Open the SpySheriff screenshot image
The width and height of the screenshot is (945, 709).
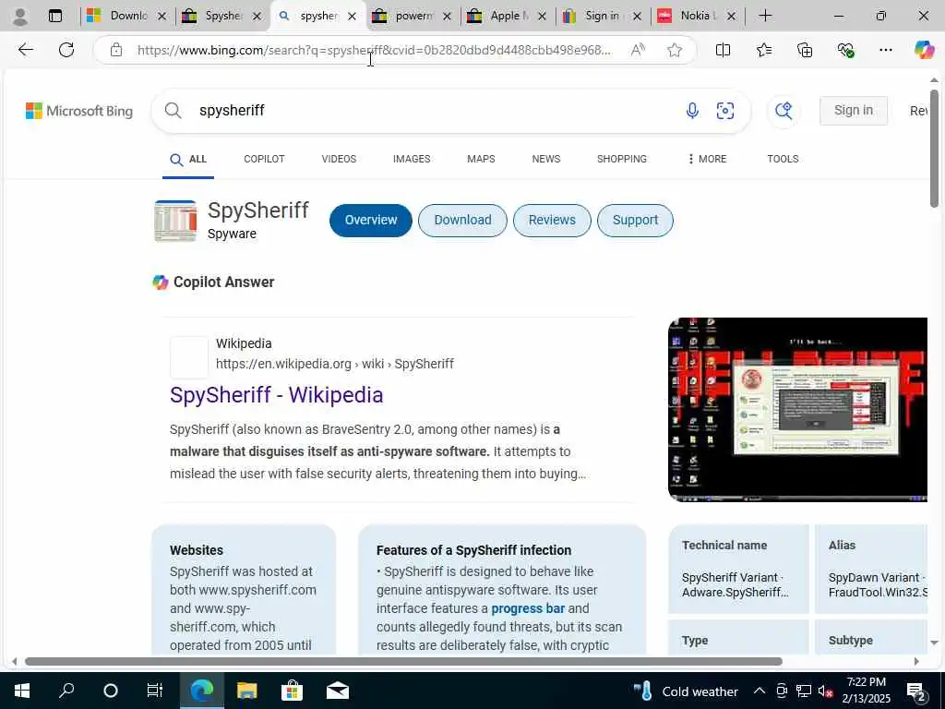[x=797, y=409]
